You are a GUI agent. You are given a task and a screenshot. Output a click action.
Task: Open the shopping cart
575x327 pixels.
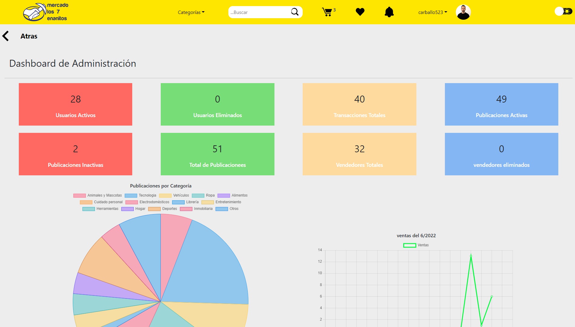point(328,12)
